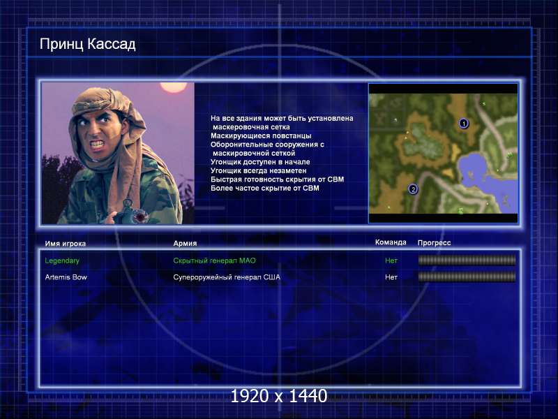The image size is (558, 419).
Task: Click team value 'Нет' in Legendary row
Action: pyautogui.click(x=391, y=260)
